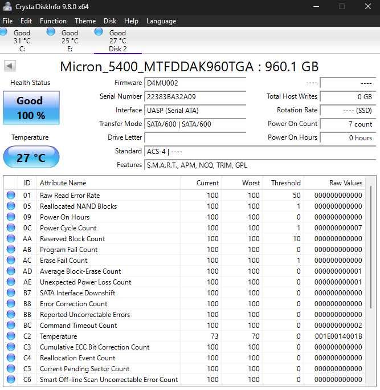Image resolution: width=380 pixels, height=390 pixels.
Task: Click the empty Drive Letter field
Action: (195, 137)
